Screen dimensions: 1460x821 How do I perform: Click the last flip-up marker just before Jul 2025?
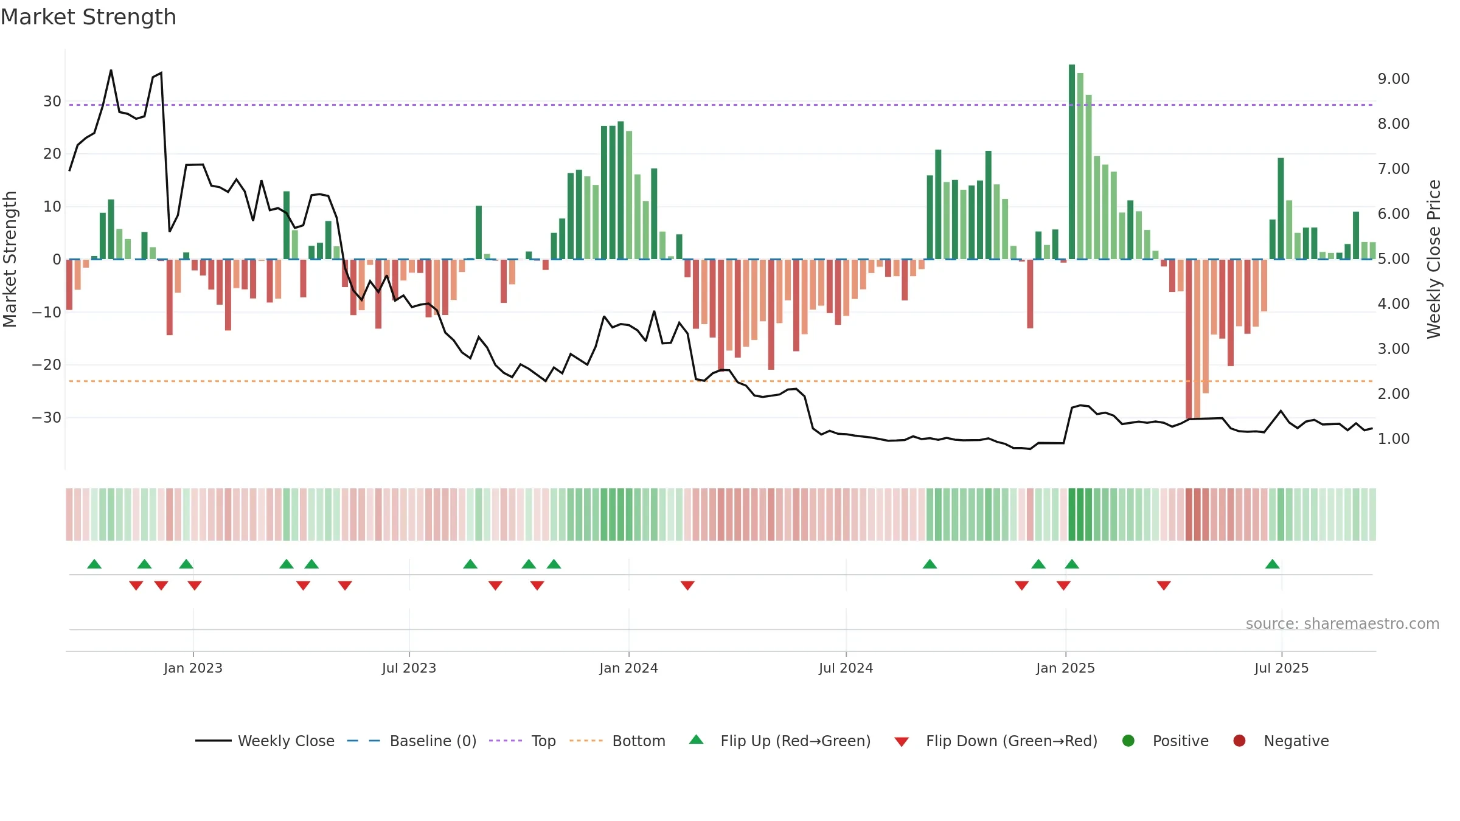pyautogui.click(x=1273, y=564)
